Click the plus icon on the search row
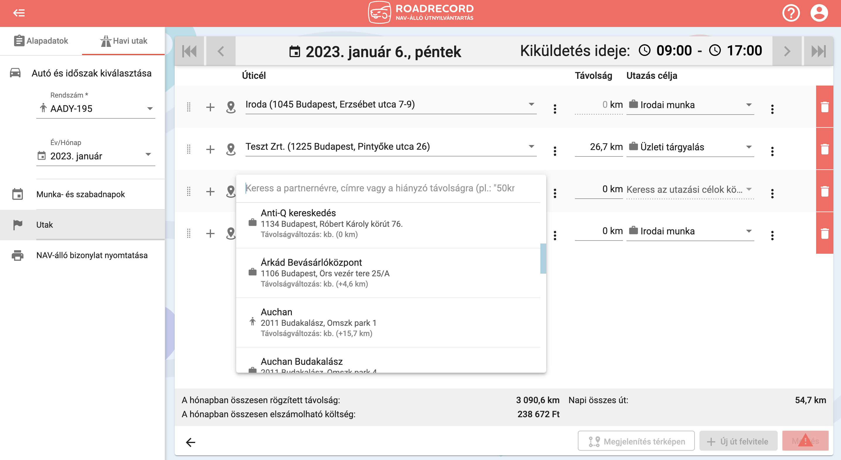This screenshot has height=460, width=841. [210, 191]
